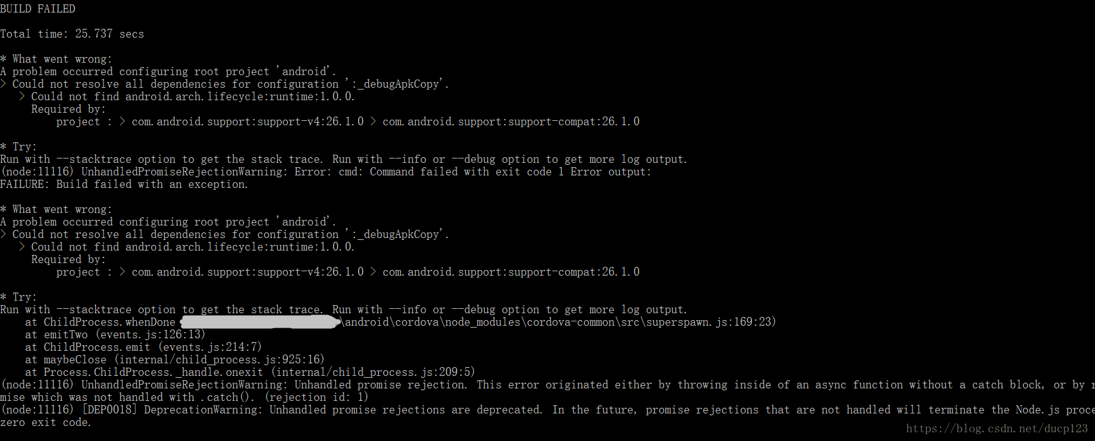Click the second 'What went wrong' line
The image size is (1095, 441).
(56, 209)
